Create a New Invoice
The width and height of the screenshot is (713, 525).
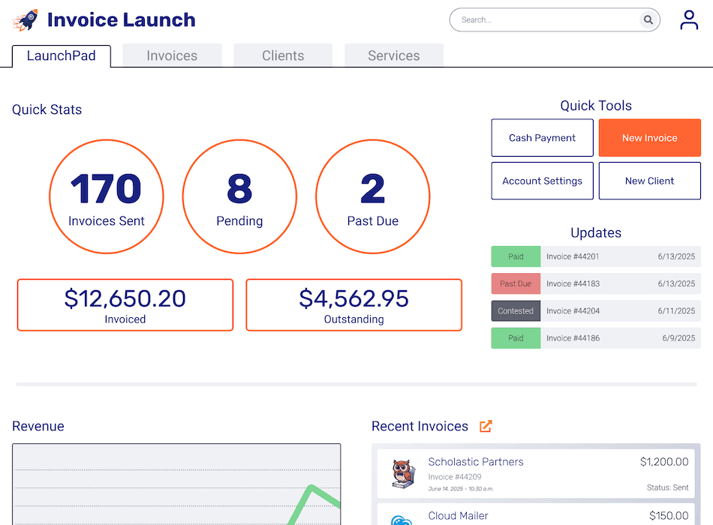650,138
